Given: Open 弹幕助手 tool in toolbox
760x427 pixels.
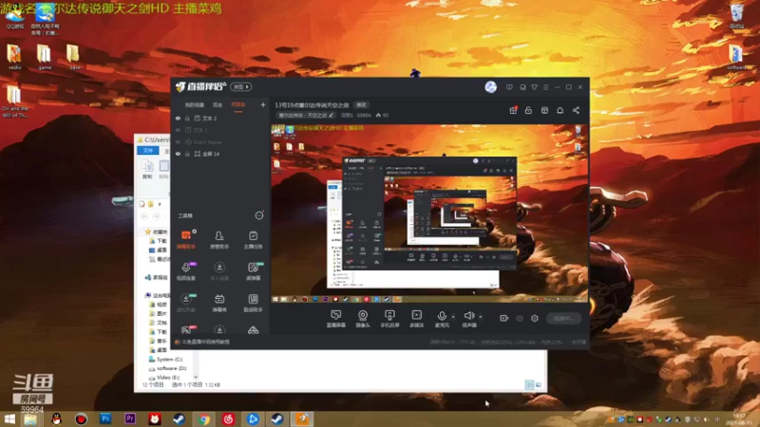Looking at the screenshot, I should [185, 239].
